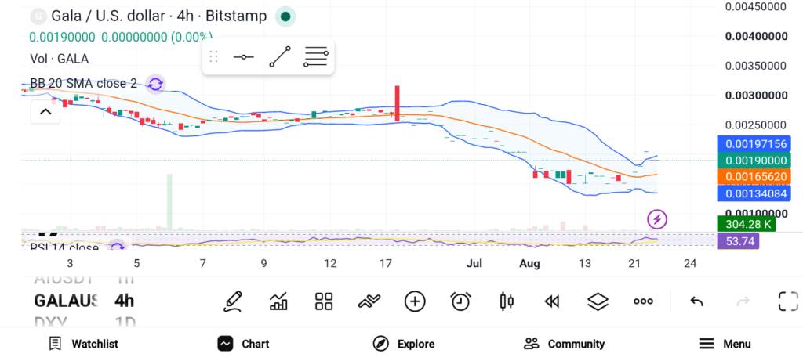Open the Community tab
This screenshot has width=803, height=361.
tap(565, 344)
